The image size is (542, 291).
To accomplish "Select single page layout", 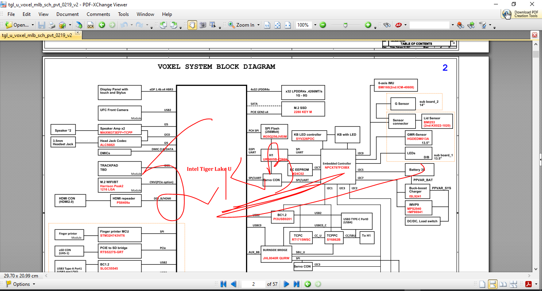I will click(x=482, y=284).
